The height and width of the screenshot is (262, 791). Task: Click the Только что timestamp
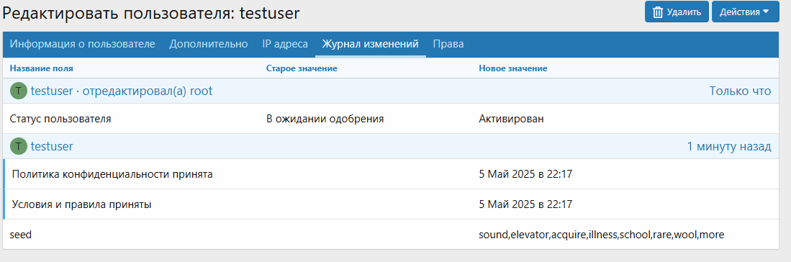pos(740,91)
